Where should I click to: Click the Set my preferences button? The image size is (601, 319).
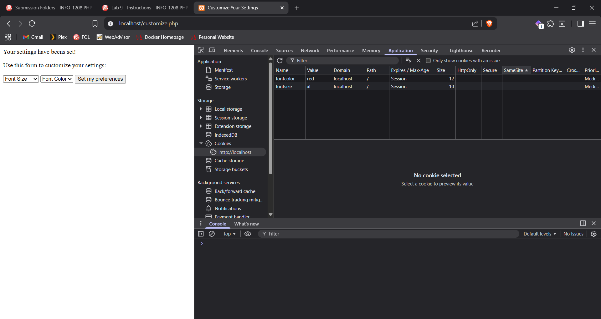pyautogui.click(x=100, y=79)
